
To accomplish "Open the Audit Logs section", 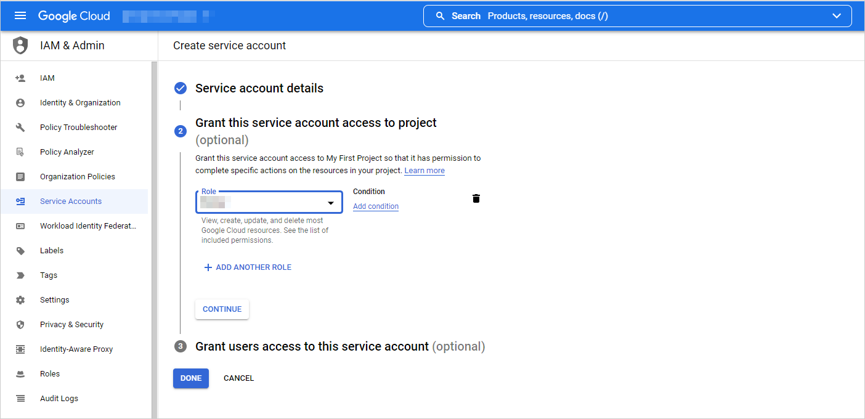I will 59,398.
